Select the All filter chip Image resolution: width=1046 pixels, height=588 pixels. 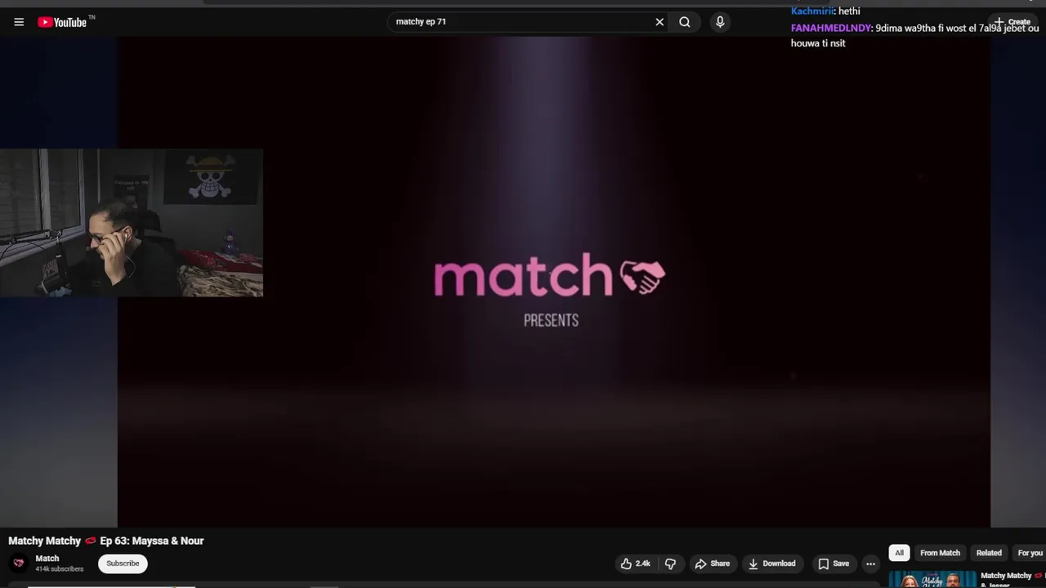coord(899,553)
